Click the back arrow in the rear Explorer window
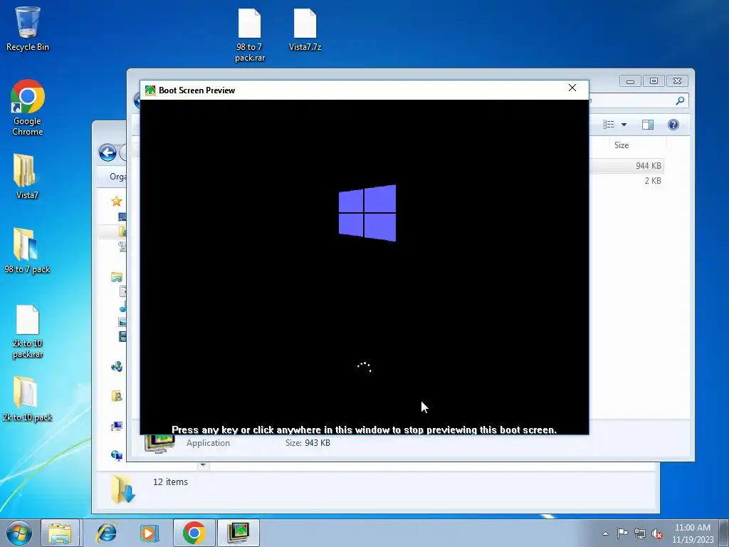This screenshot has height=547, width=729. tap(107, 152)
